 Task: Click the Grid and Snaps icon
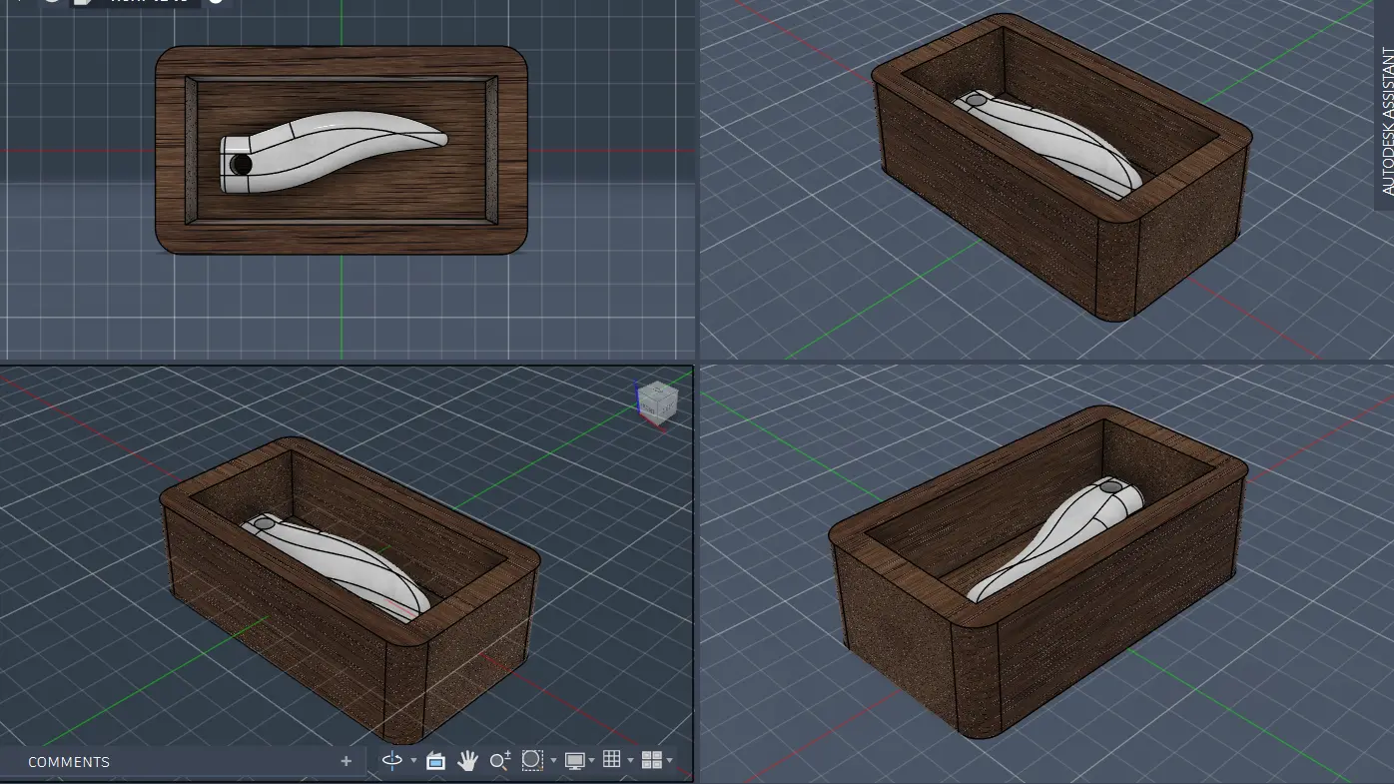tap(612, 760)
